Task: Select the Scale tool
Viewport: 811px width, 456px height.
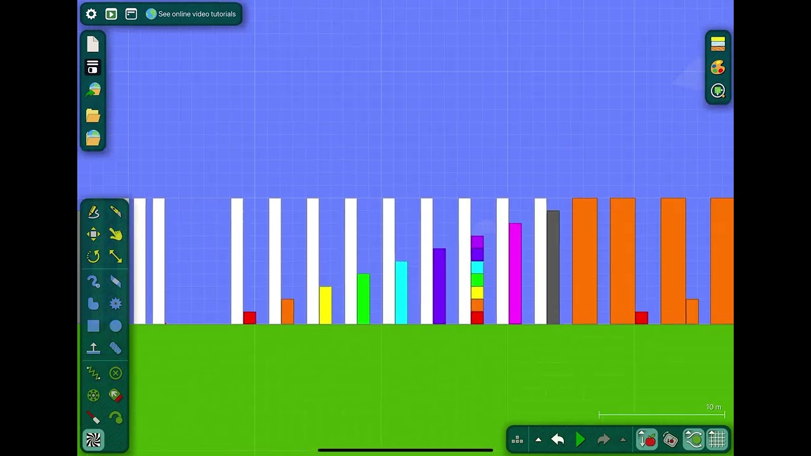Action: point(115,256)
